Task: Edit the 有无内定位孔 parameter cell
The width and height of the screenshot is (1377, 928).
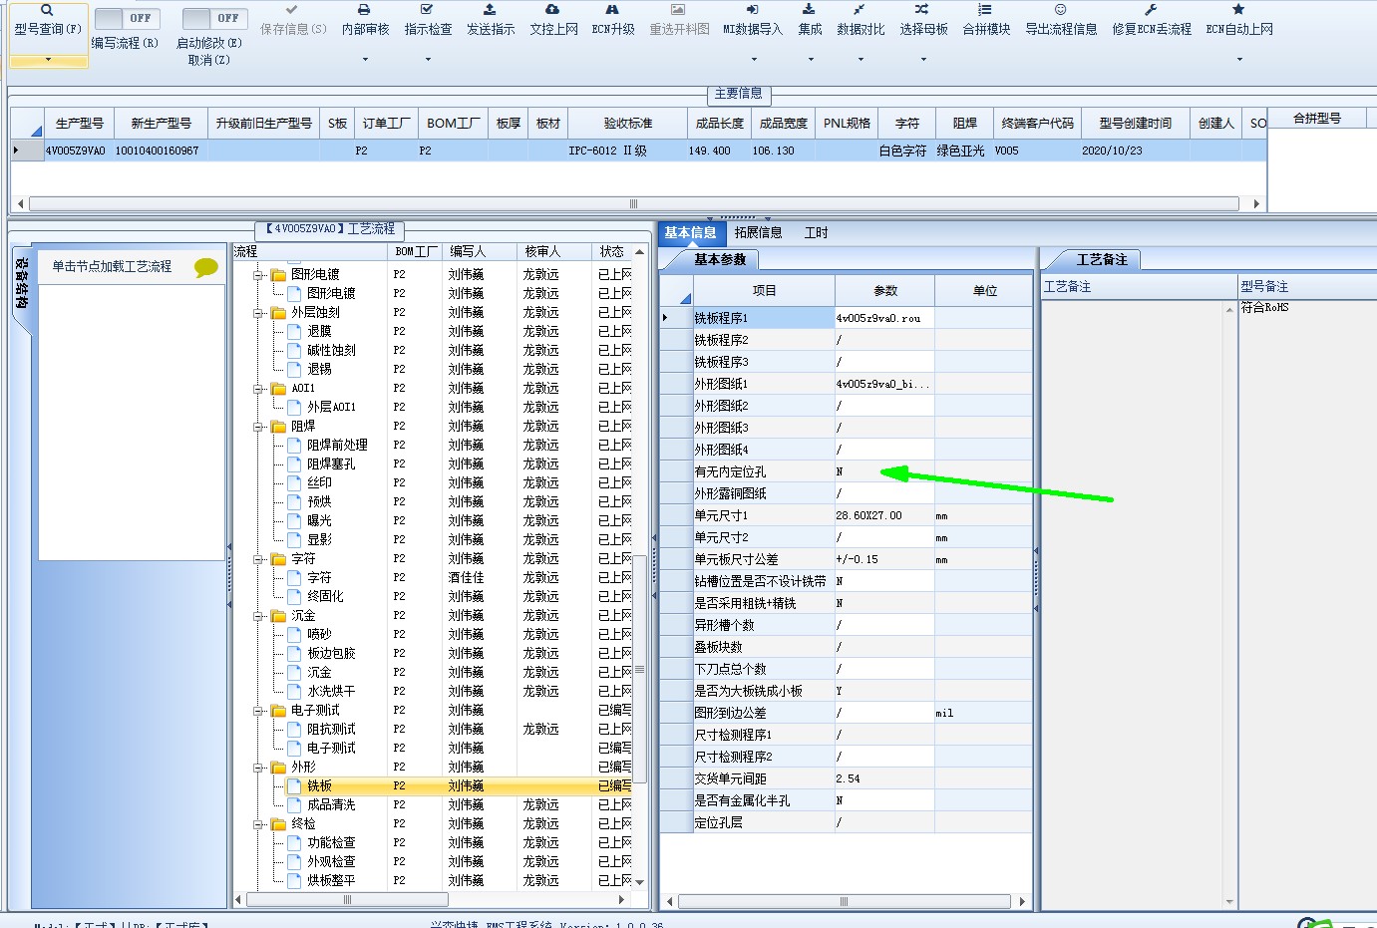Action: [x=884, y=471]
